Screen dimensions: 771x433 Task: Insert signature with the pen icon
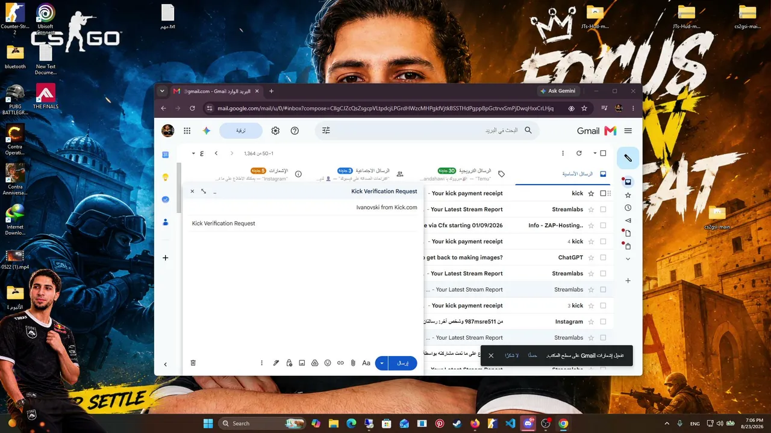[276, 363]
